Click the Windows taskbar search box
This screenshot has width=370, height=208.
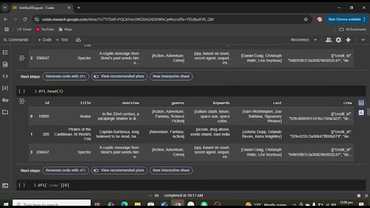point(52,204)
